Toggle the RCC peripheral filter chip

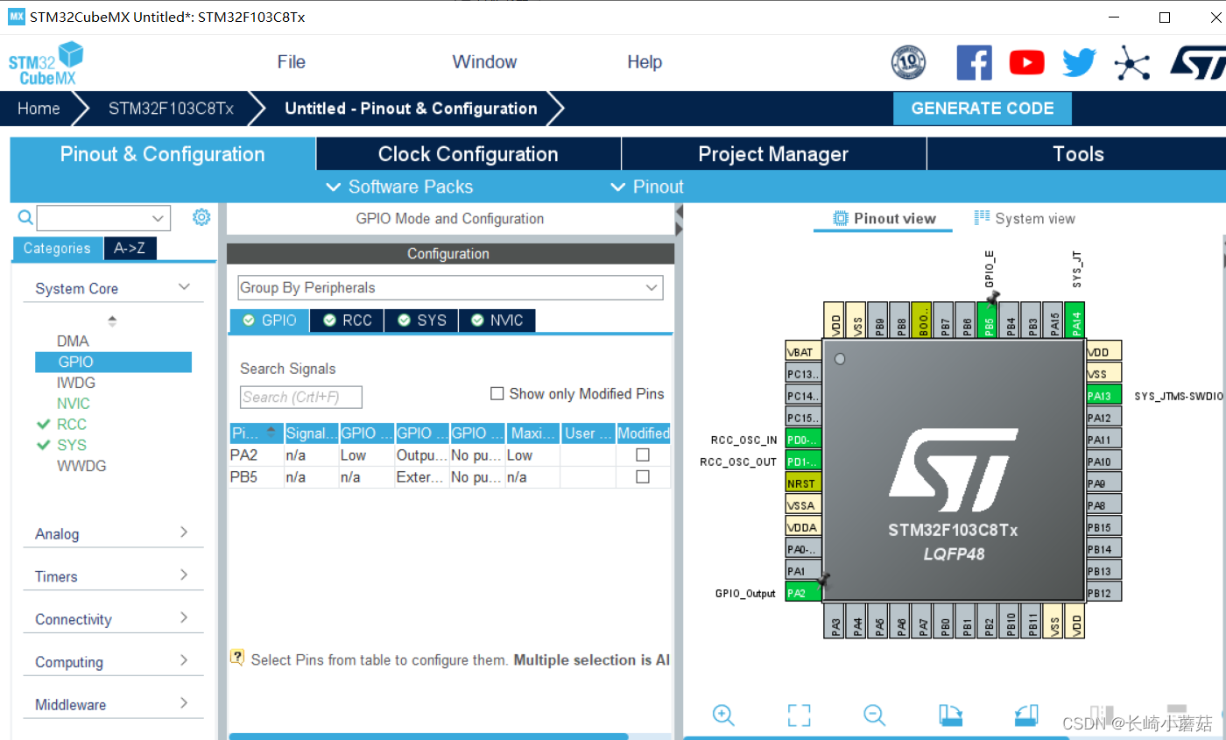(x=346, y=321)
